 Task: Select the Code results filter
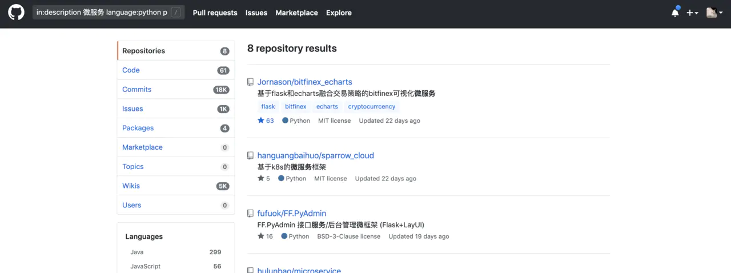(176, 70)
